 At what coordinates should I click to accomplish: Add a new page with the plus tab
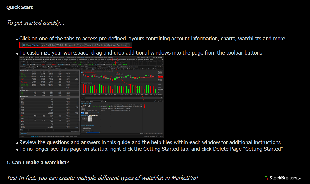pyautogui.click(x=128, y=45)
